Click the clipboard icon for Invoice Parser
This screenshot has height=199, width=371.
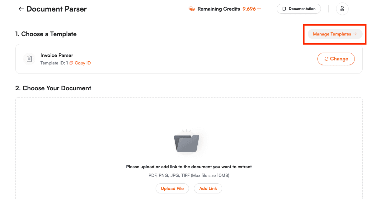[x=29, y=59]
